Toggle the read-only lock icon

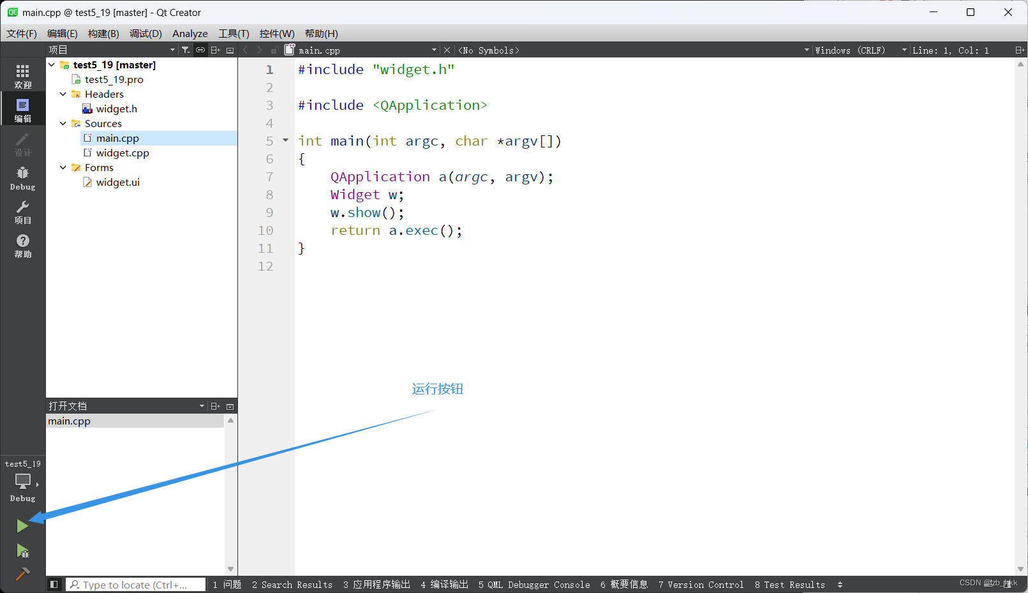click(274, 50)
